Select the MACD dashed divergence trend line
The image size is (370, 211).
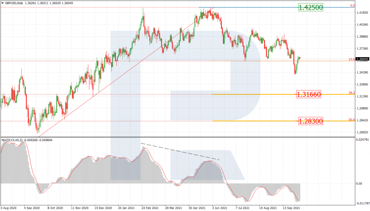click(x=180, y=152)
